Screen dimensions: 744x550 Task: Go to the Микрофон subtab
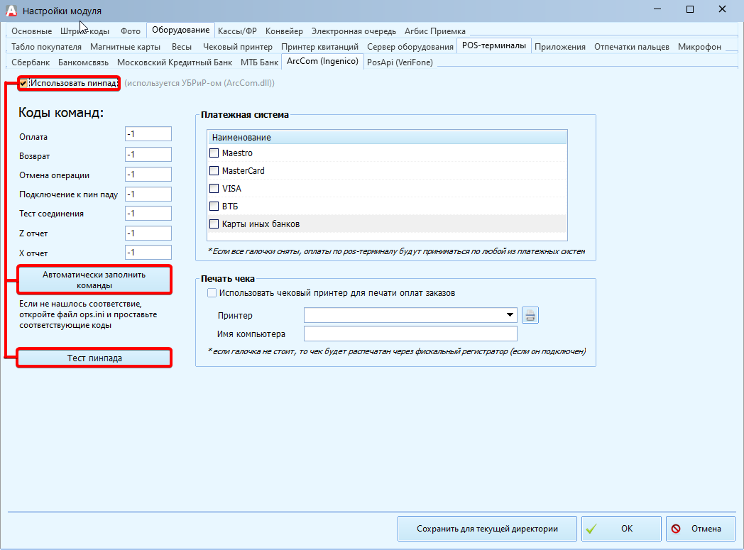point(699,47)
